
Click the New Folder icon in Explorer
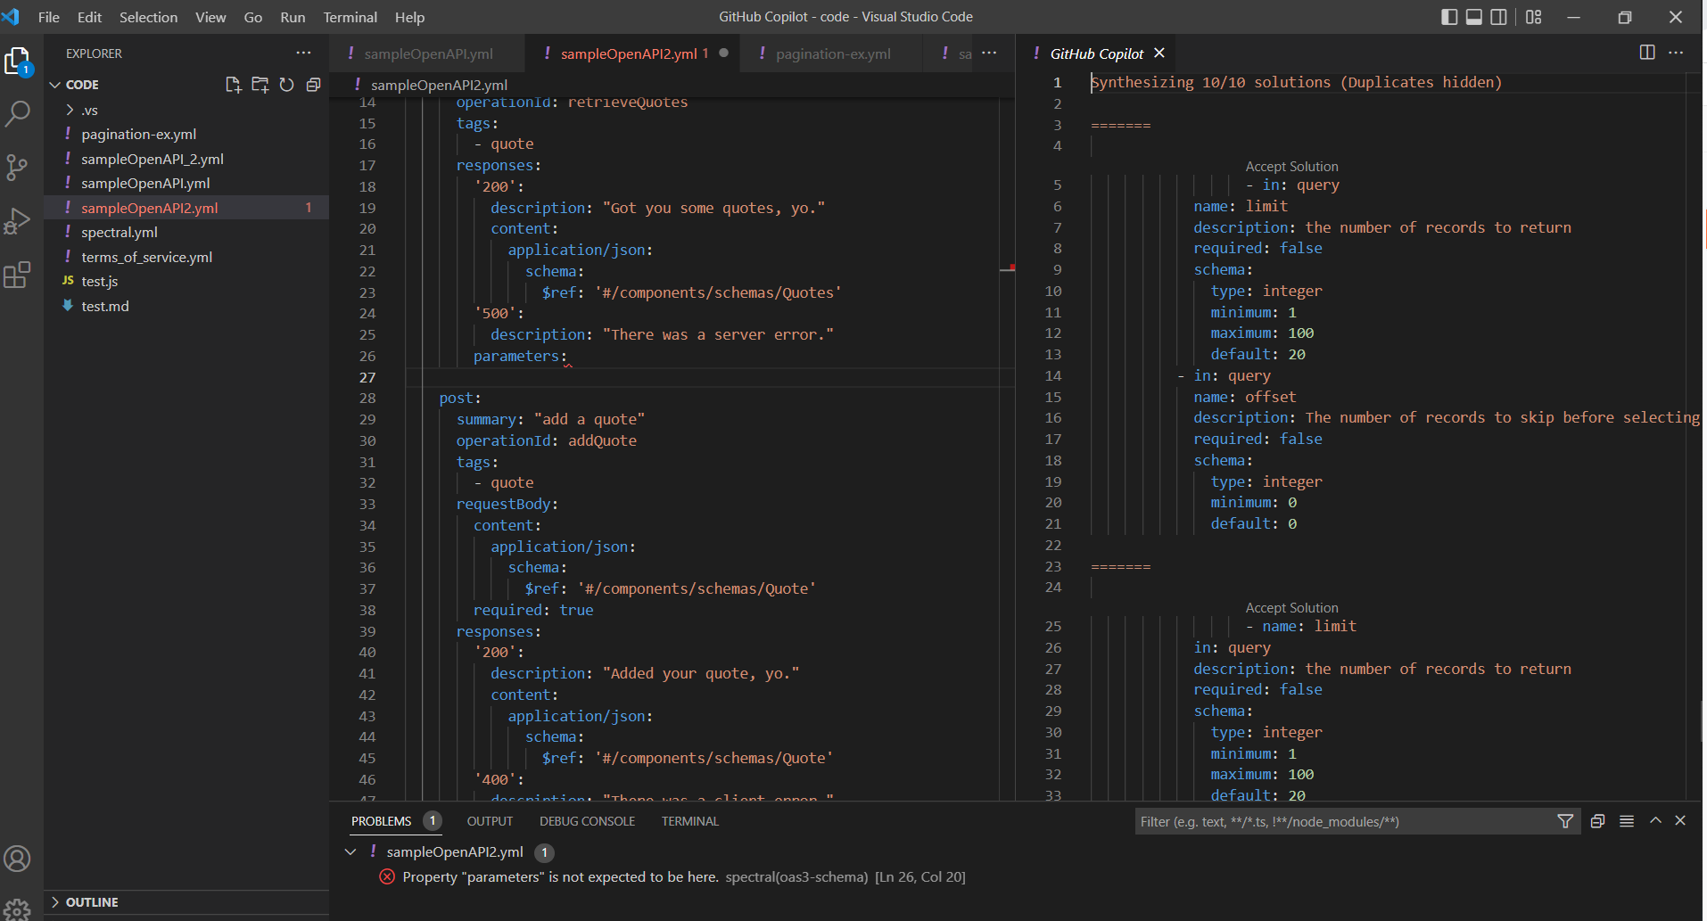[x=260, y=85]
